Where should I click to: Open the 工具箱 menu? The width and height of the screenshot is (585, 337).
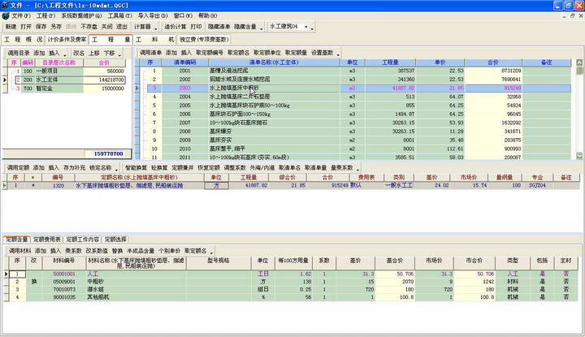click(119, 15)
